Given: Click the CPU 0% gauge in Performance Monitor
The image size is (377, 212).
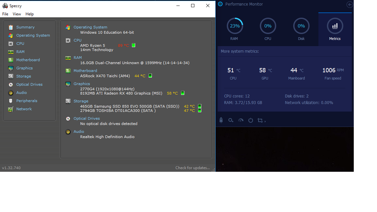Looking at the screenshot, I should tap(268, 26).
